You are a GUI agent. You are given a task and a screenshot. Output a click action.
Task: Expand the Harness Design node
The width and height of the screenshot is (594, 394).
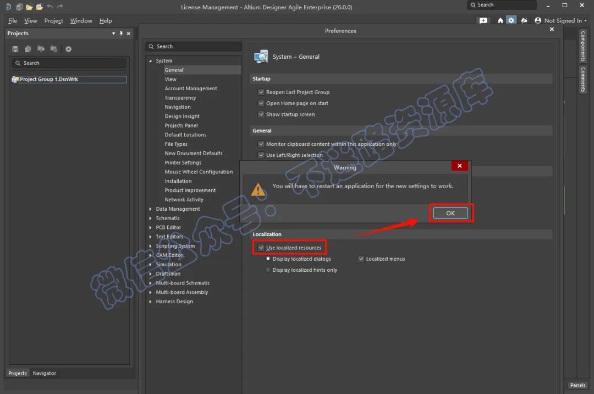150,302
